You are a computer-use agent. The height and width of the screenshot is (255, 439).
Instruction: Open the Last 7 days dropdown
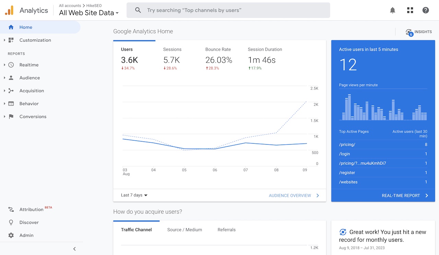(x=134, y=195)
